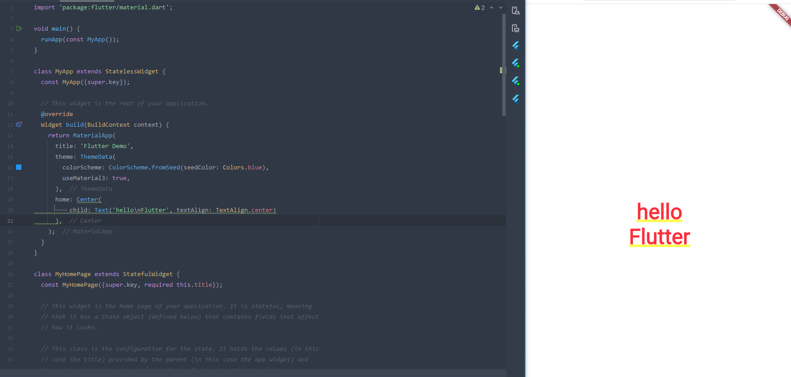
Task: Open the warnings indicator showing 2 problems
Action: tap(480, 8)
